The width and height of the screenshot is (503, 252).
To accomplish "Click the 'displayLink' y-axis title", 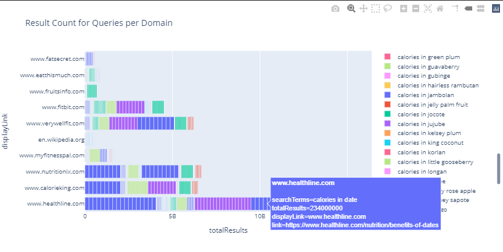I will (x=5, y=130).
